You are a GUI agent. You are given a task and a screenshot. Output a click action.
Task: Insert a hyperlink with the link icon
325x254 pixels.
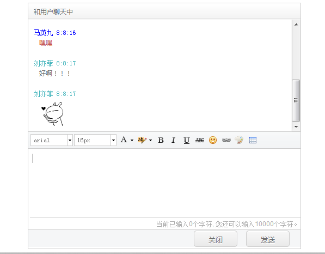[x=226, y=140]
